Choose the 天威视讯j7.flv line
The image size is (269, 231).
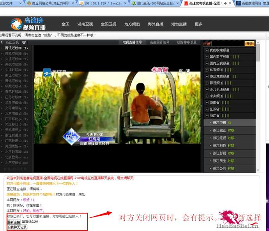(x=16, y=130)
